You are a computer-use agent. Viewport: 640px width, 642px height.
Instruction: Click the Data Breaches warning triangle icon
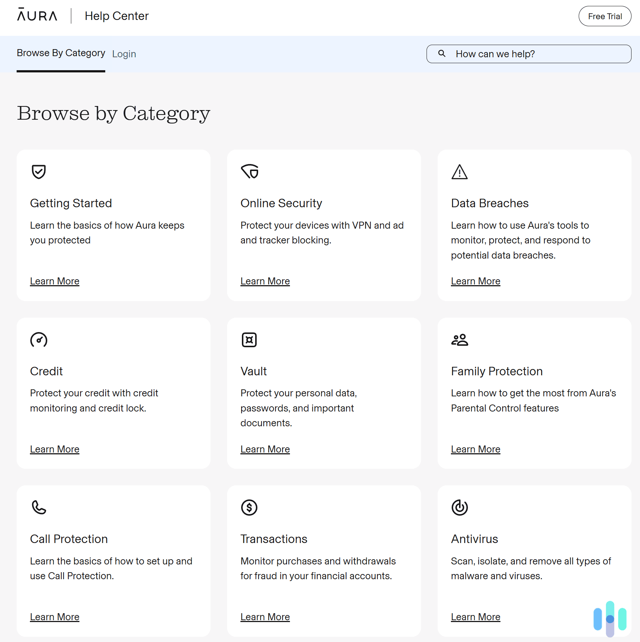coord(459,172)
